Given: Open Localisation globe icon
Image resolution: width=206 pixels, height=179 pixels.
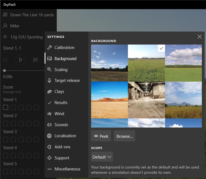Looking at the screenshot, I should (x=50, y=136).
